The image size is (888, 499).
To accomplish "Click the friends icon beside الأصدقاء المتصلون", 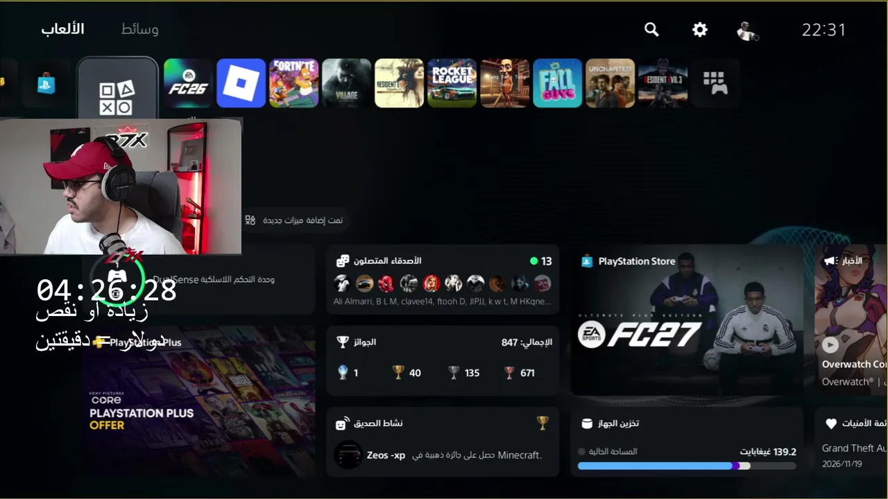I will click(x=343, y=261).
